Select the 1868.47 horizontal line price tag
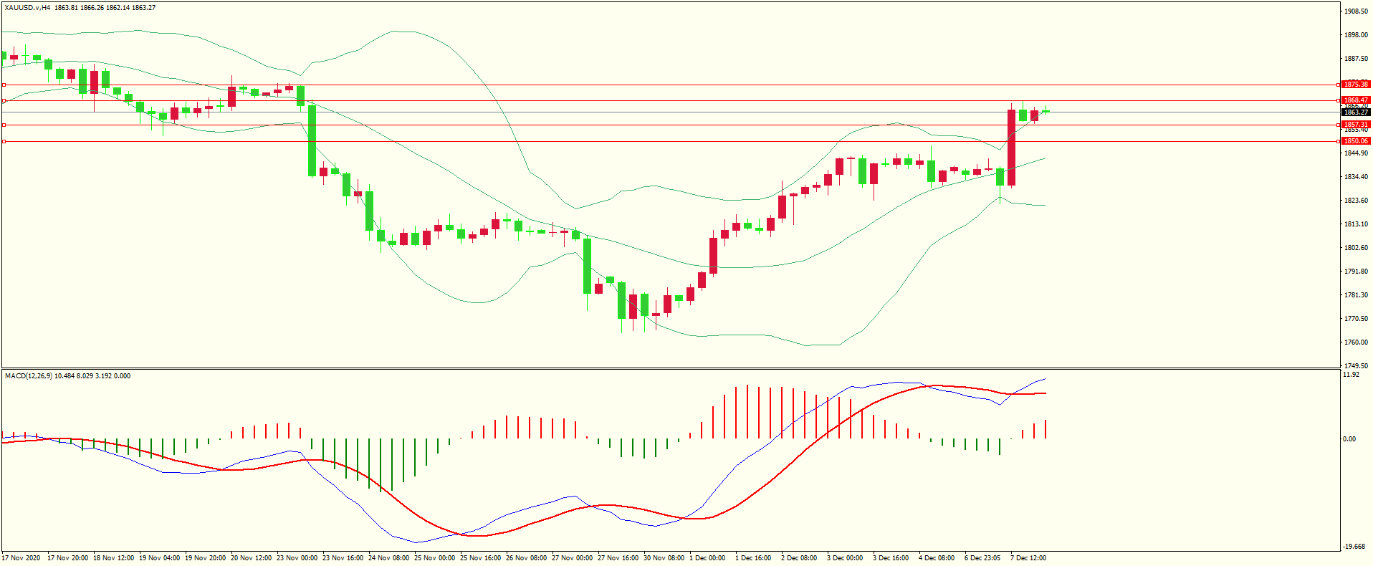The image size is (1373, 566). (1355, 100)
